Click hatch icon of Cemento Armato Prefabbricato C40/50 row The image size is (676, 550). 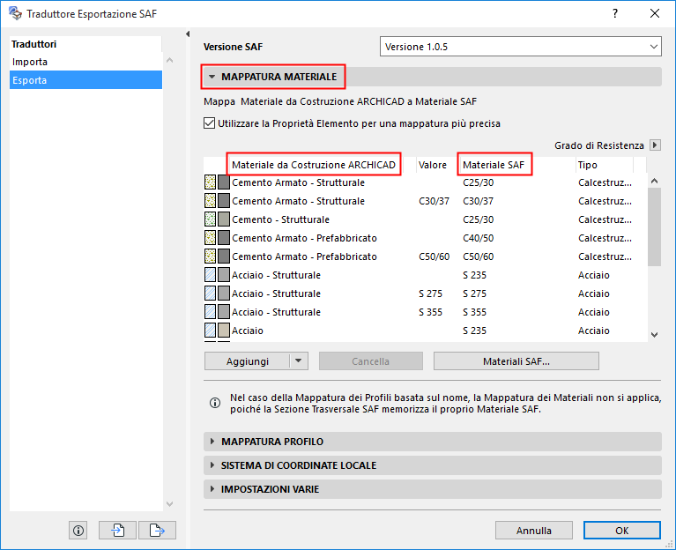(x=210, y=238)
